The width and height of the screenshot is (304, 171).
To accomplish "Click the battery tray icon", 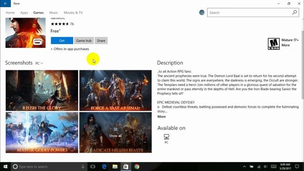I will pyautogui.click(x=251, y=167).
